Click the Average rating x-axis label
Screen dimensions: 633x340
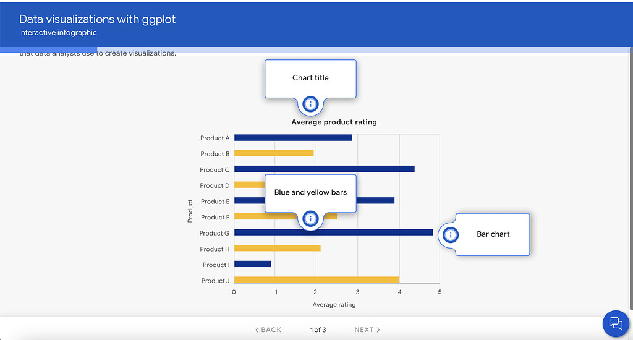point(334,304)
